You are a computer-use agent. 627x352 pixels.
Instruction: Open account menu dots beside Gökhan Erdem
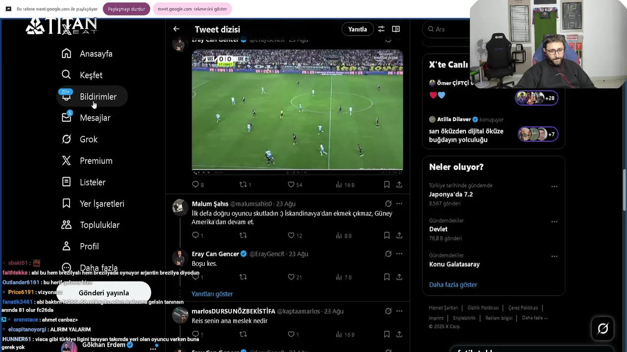(x=153, y=349)
